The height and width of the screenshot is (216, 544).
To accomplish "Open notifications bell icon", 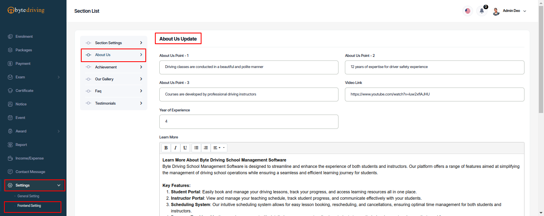I will [x=482, y=11].
